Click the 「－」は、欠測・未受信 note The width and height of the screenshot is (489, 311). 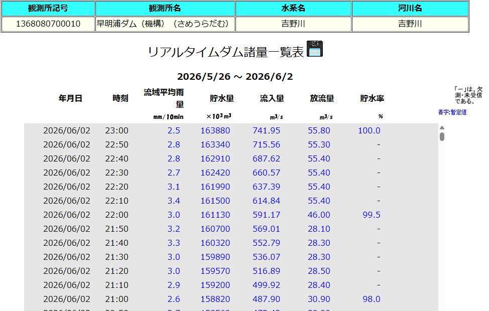point(468,95)
